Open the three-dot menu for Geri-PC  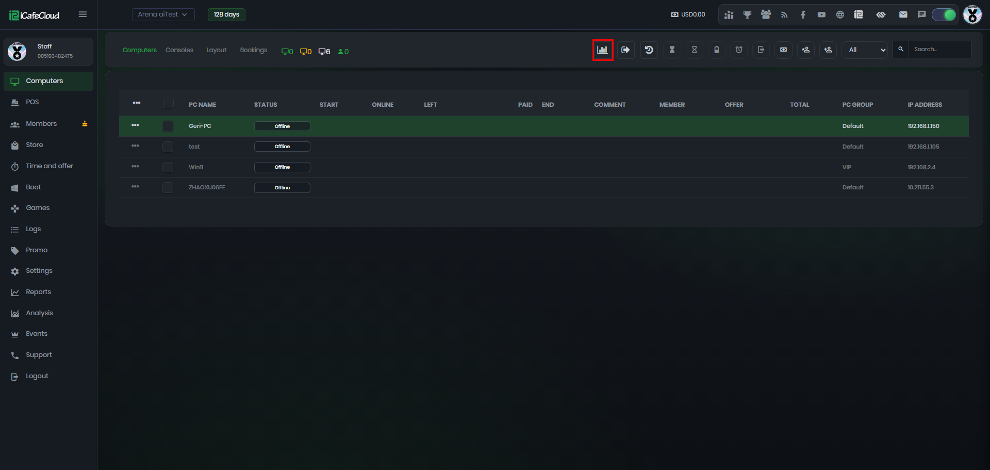(135, 125)
